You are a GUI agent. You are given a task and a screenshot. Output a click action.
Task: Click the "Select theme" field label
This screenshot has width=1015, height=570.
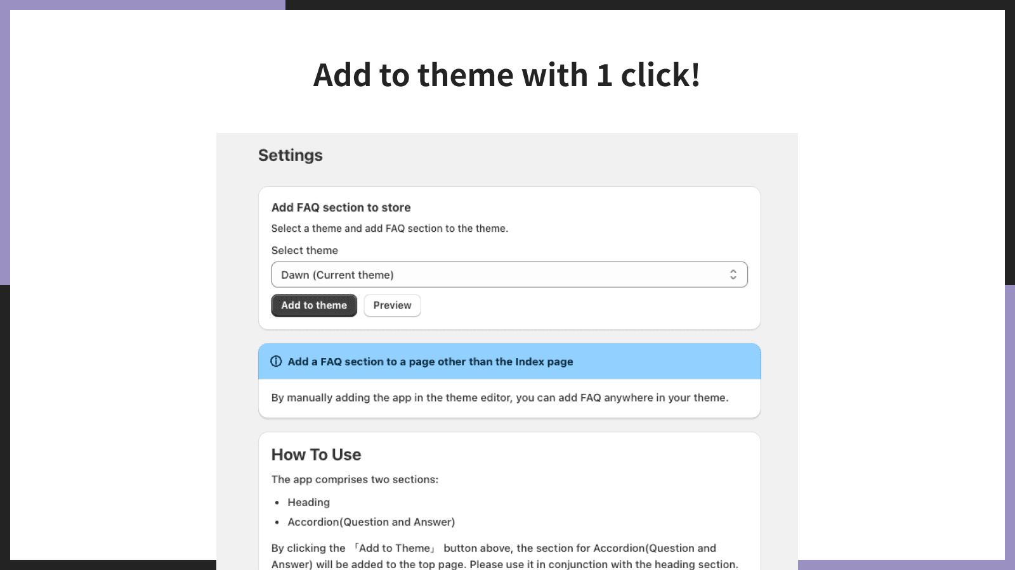click(x=304, y=251)
